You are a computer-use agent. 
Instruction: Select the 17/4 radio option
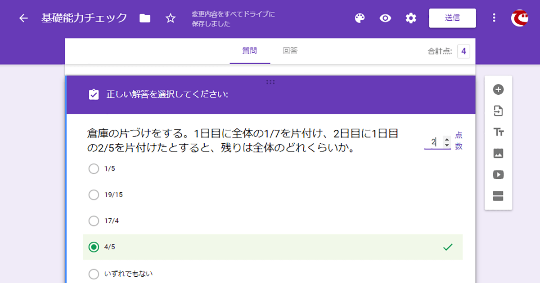[x=94, y=221]
